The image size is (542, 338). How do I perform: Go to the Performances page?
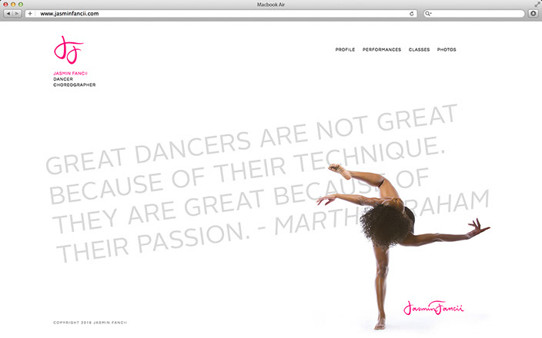382,50
